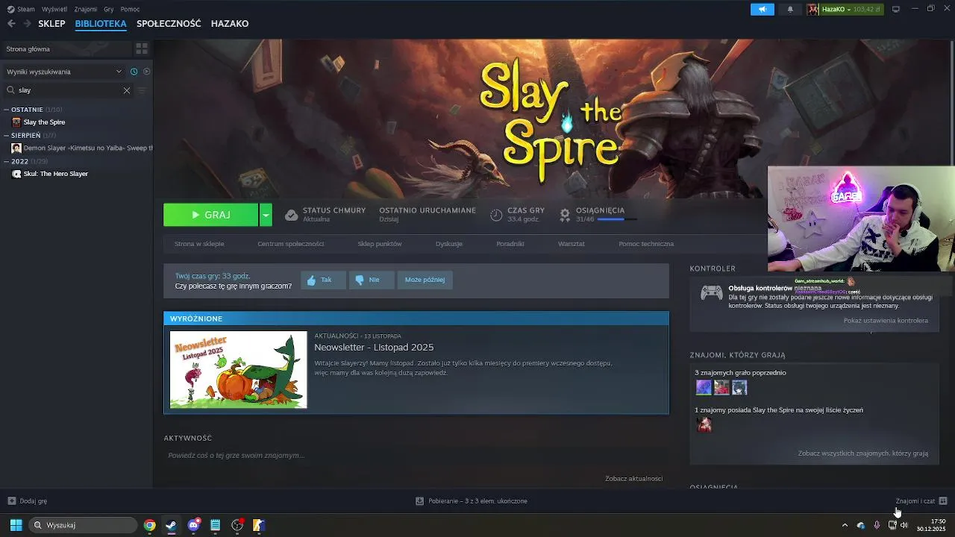Toggle sort by recent activity clock icon
The image size is (955, 537).
click(134, 72)
